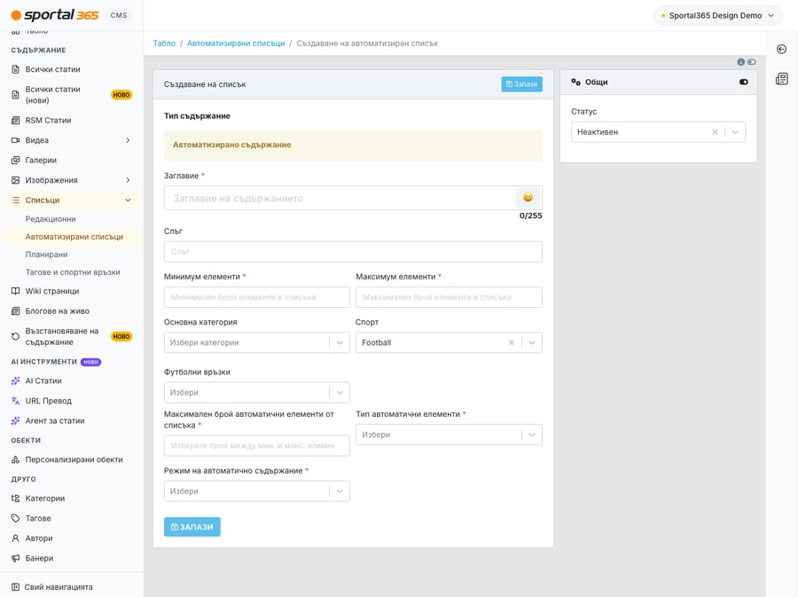Click the Видеа camera icon
The image size is (798, 597).
click(x=15, y=140)
